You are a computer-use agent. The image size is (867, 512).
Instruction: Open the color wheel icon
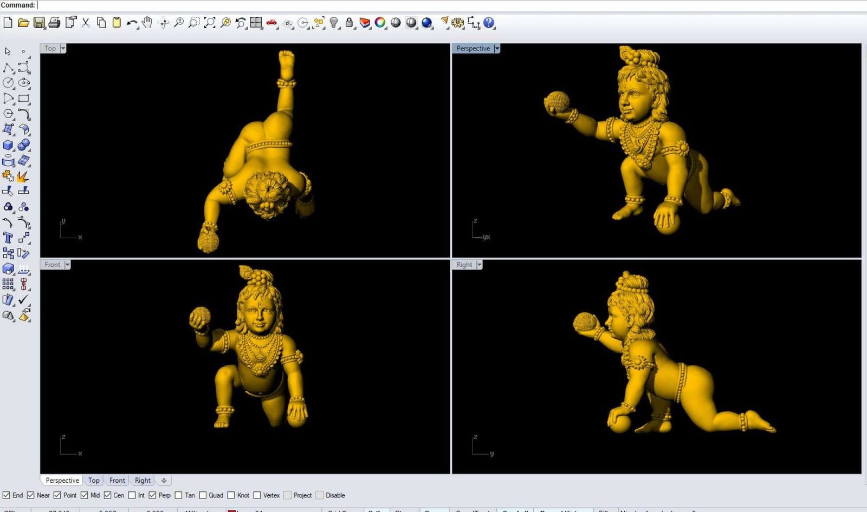380,23
